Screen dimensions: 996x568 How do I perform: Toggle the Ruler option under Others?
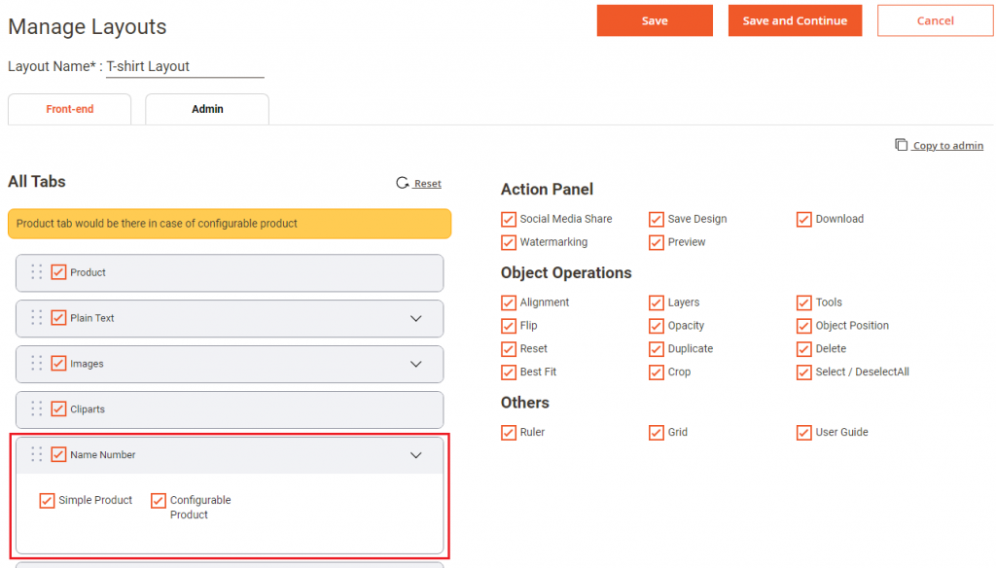tap(508, 432)
